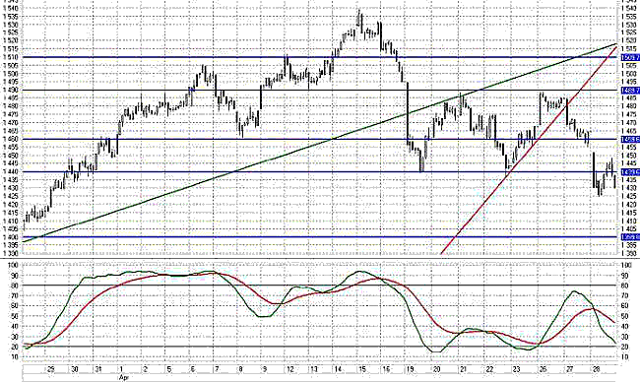Click the date label 19 on time axis
This screenshot has width=640, height=382.
tap(410, 369)
